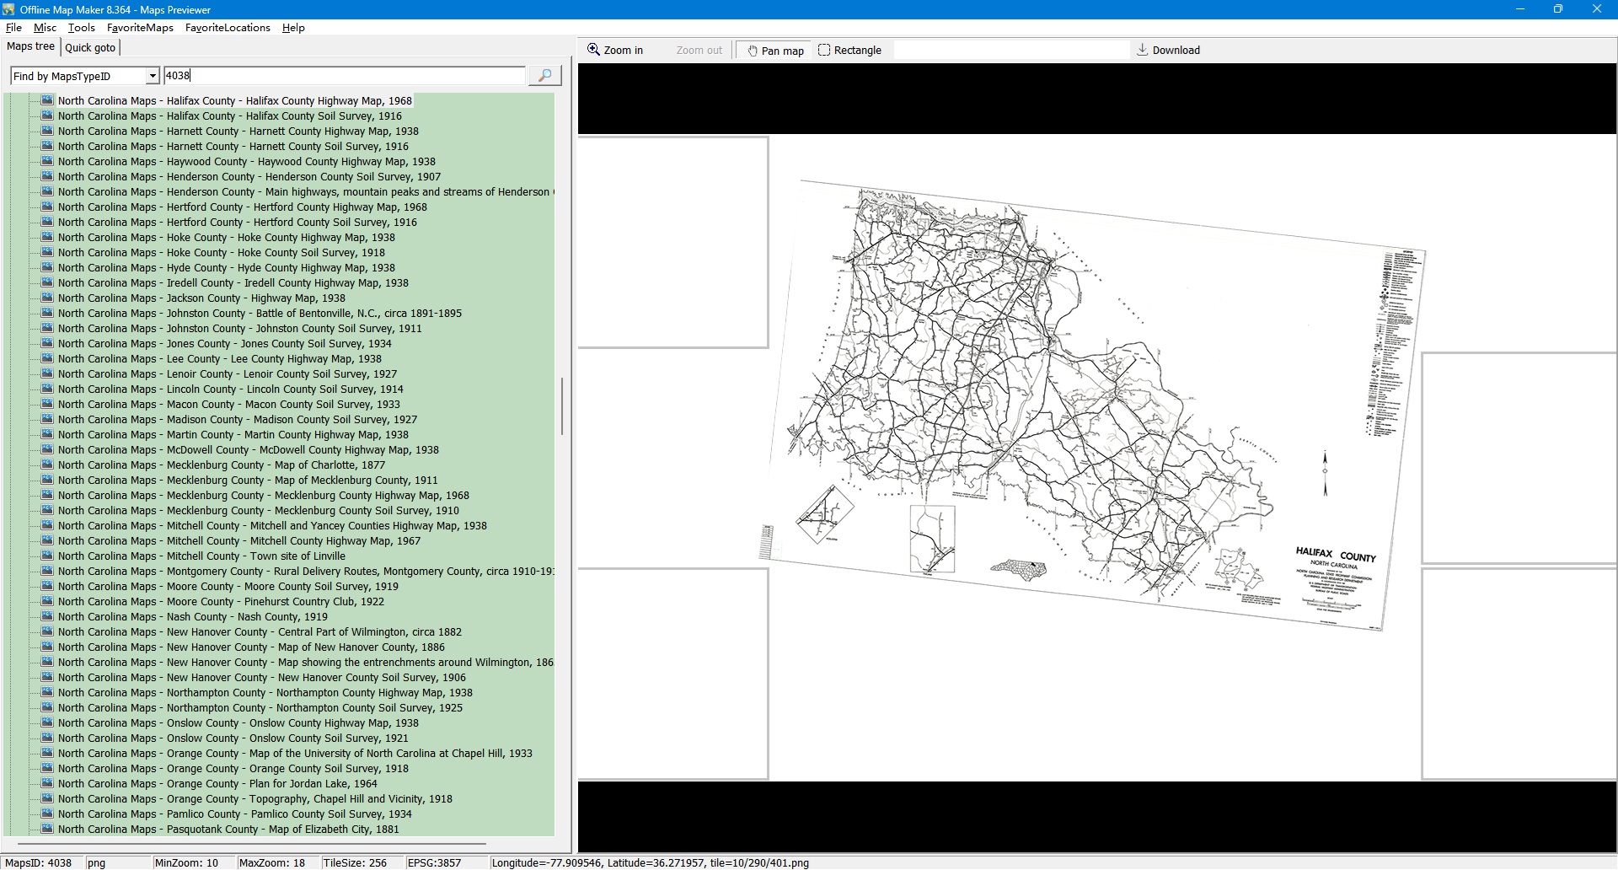The image size is (1618, 870).
Task: Select the Maps tree tab
Action: [30, 47]
